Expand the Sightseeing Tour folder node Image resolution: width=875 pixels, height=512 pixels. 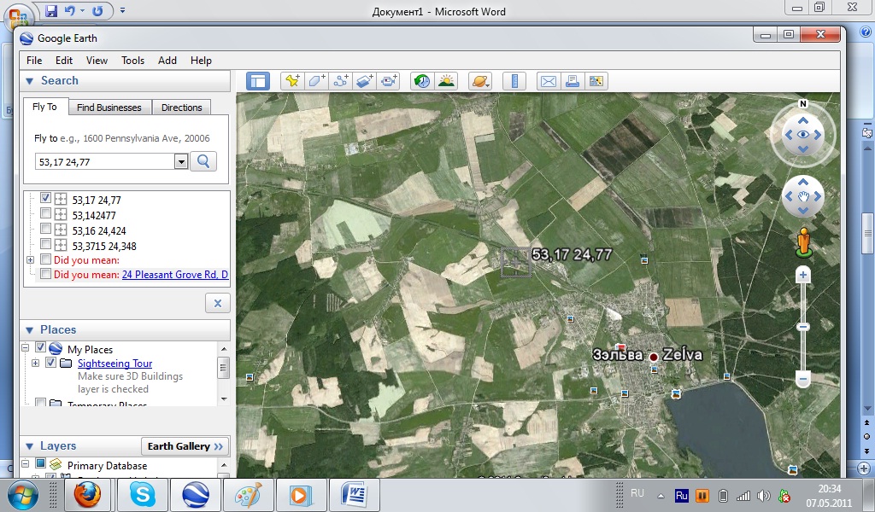pos(35,364)
